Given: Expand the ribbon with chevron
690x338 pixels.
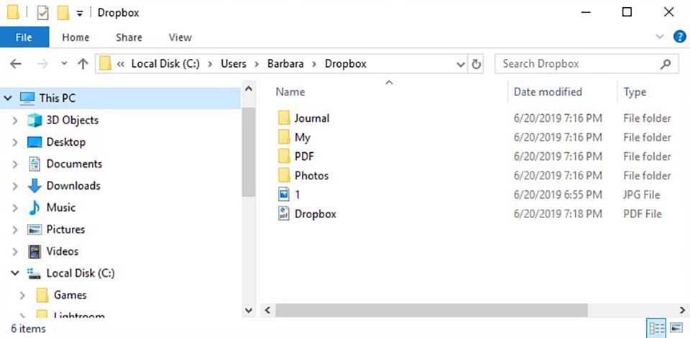Looking at the screenshot, I should click(661, 37).
